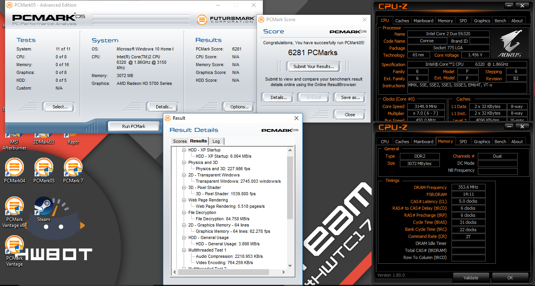Click the Result Details scroll up arrow
Image resolution: width=535 pixels, height=286 pixels.
coord(290,150)
